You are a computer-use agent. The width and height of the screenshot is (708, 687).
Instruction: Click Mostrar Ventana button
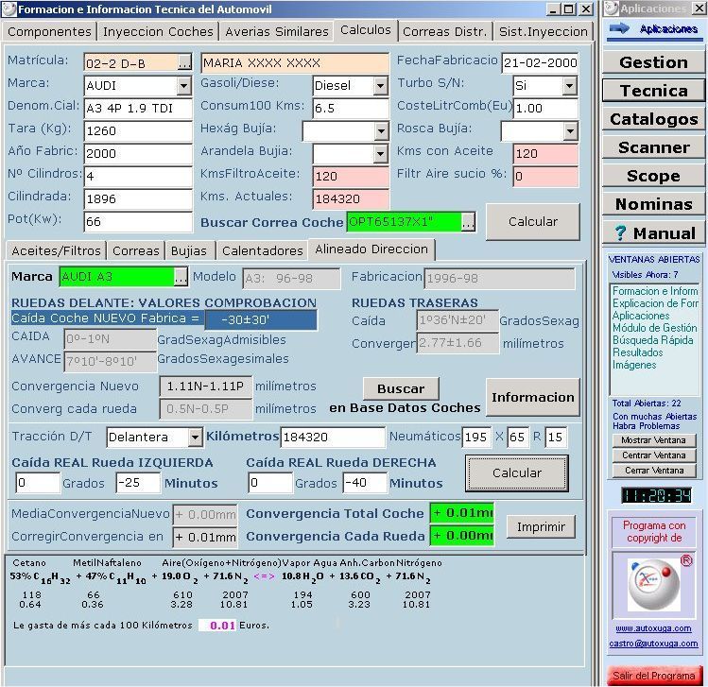pos(654,440)
